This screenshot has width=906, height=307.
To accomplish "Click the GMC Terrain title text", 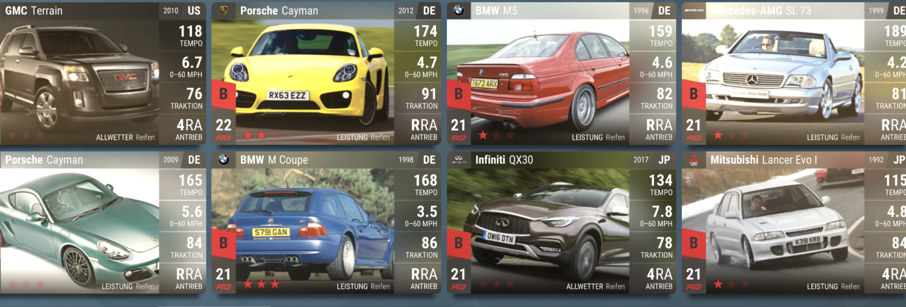I will tap(34, 11).
